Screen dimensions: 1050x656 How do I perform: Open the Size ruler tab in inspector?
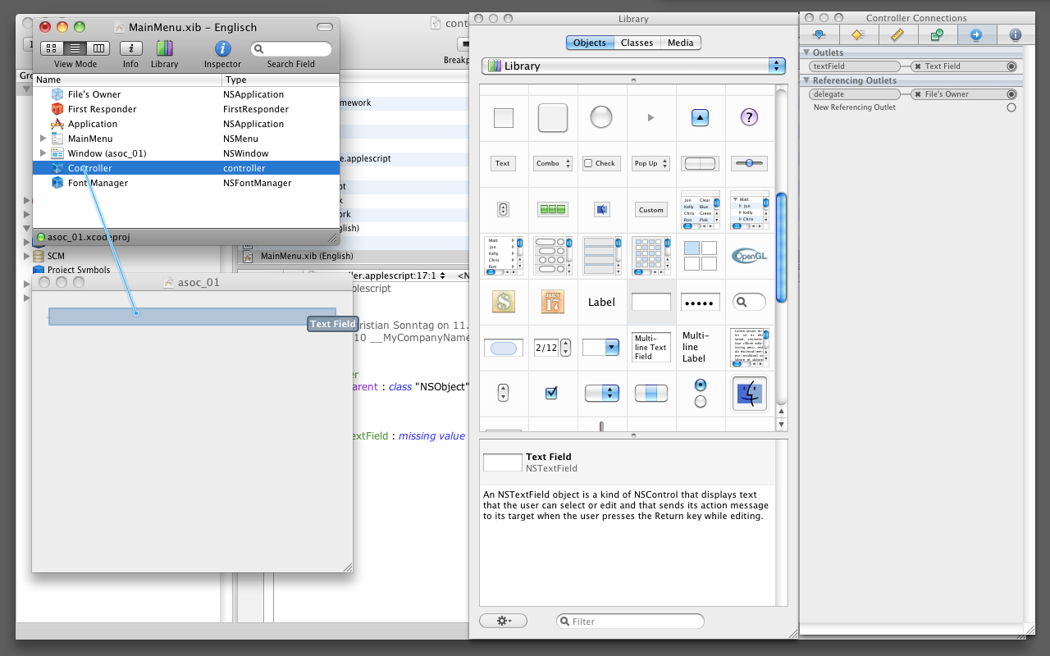[x=897, y=34]
